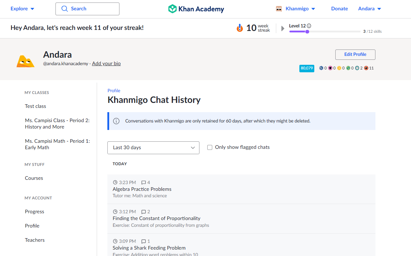Click the Level 12 info icon
This screenshot has height=256, width=411.
[309, 26]
